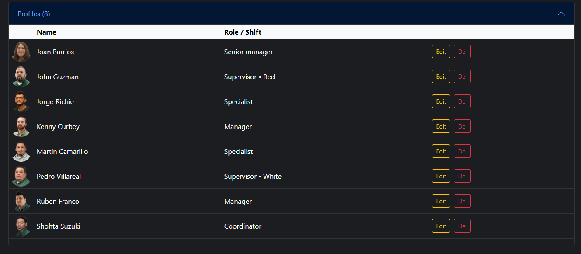Viewport: 581px width, 254px height.
Task: Click the Profiles (8) panel title
Action: tap(34, 14)
